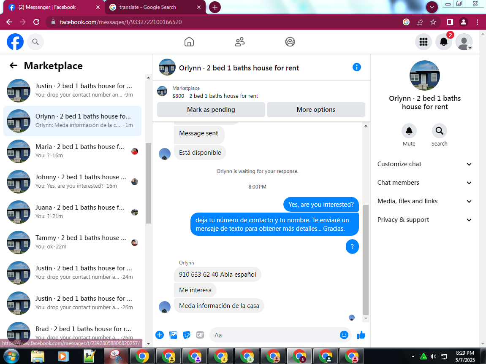Open Chrome three-dot menu

click(477, 22)
